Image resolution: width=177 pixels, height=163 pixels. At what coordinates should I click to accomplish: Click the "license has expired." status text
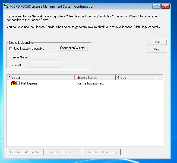(90, 83)
